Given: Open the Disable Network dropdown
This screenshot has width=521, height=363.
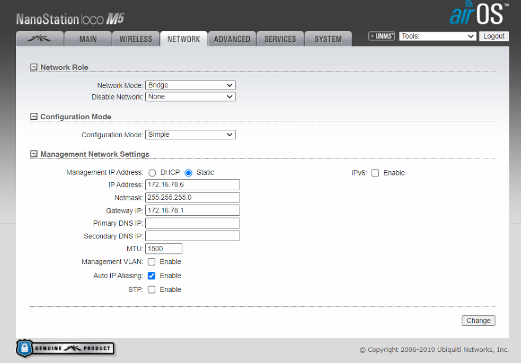Looking at the screenshot, I should click(190, 96).
